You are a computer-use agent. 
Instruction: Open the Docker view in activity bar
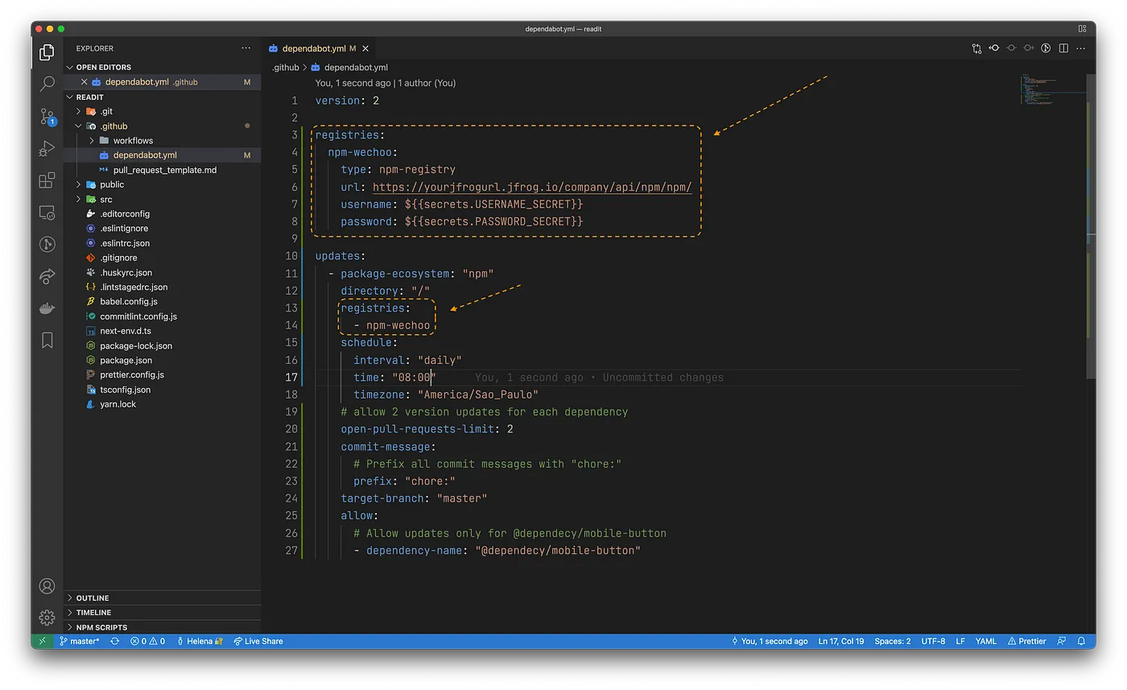pyautogui.click(x=47, y=308)
